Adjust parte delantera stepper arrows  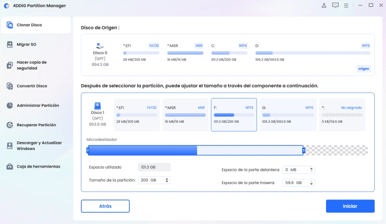312,170
